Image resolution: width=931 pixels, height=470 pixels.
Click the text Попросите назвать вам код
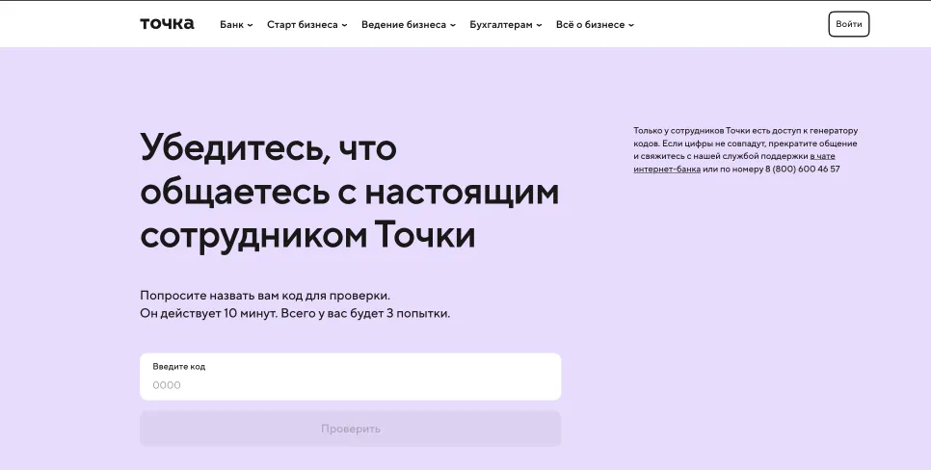point(265,296)
